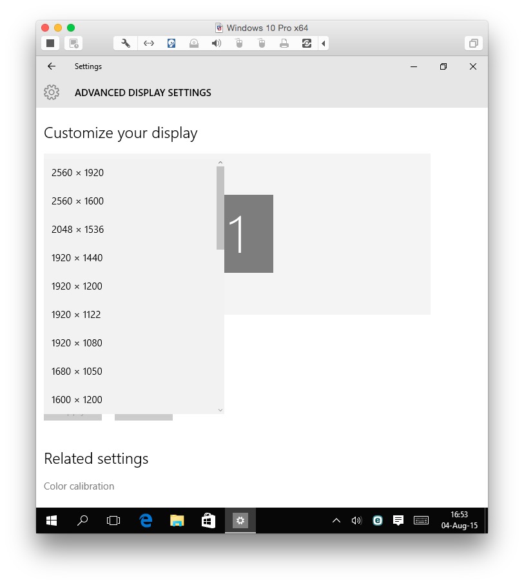This screenshot has height=585, width=524.
Task: Show hidden tray icons with the up chevron
Action: [x=336, y=521]
